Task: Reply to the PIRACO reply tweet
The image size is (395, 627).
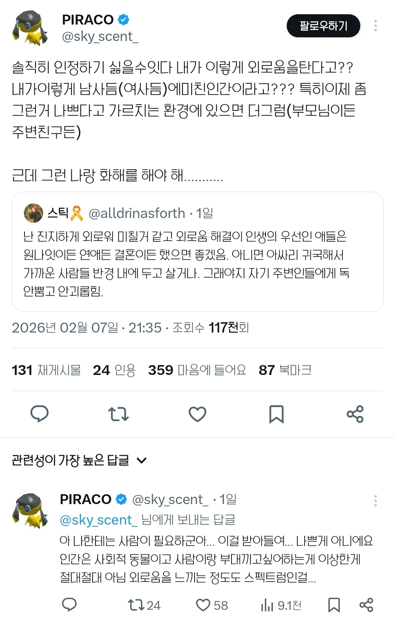Action: [x=69, y=605]
